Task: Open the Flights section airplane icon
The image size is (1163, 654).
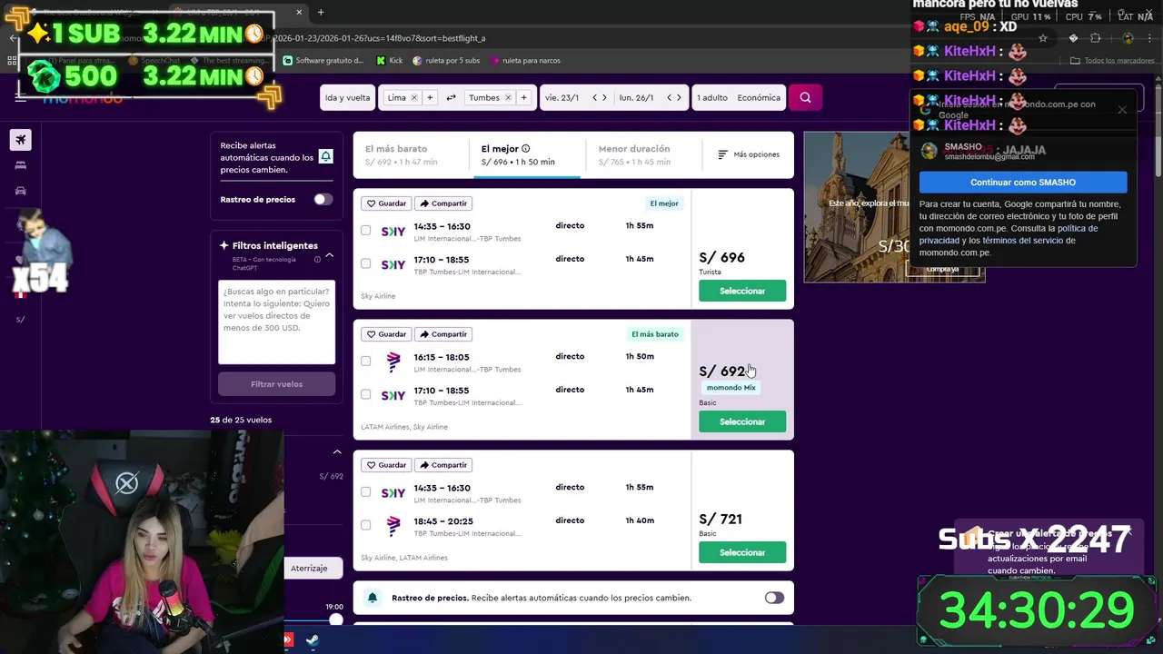Action: point(21,139)
